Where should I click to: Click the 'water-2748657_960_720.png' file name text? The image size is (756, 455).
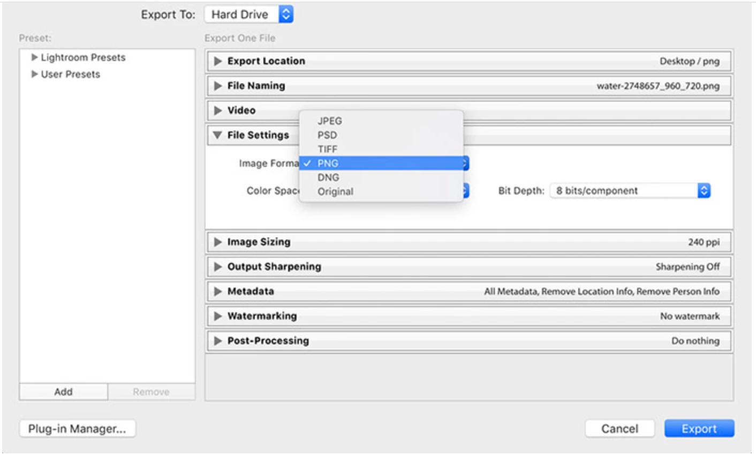[x=658, y=86]
